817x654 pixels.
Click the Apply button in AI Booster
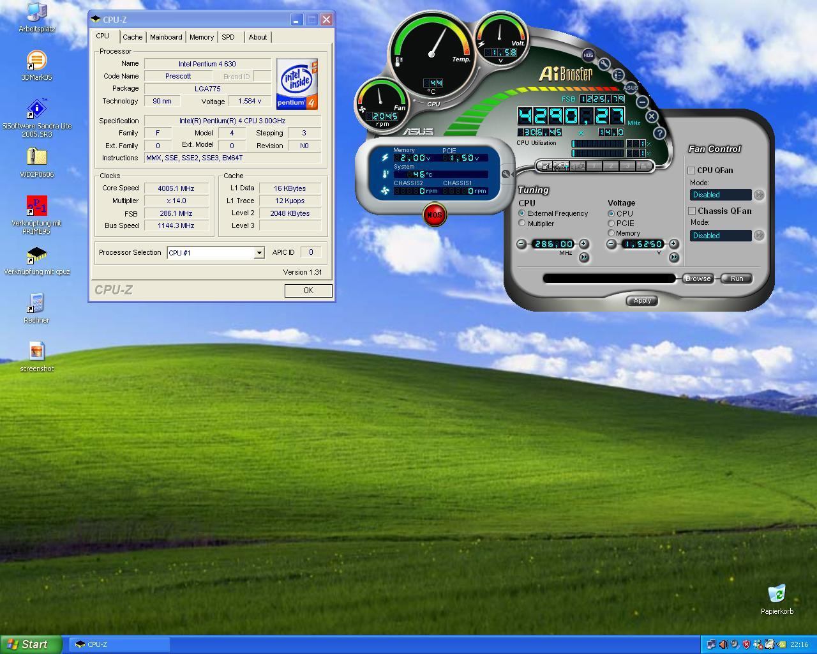642,300
